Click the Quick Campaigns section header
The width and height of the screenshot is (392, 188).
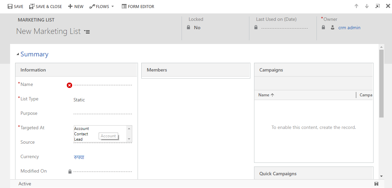click(313, 173)
